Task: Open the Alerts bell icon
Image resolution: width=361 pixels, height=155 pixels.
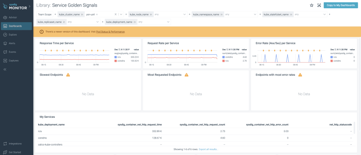Action: (5, 43)
